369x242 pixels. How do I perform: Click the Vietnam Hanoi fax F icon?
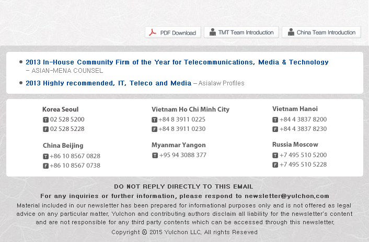(275, 129)
